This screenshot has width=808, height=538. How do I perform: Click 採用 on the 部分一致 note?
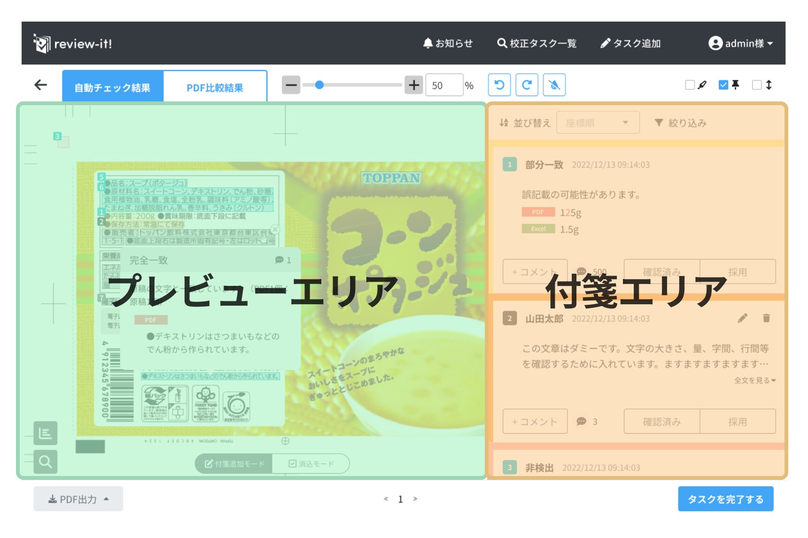[x=738, y=271]
